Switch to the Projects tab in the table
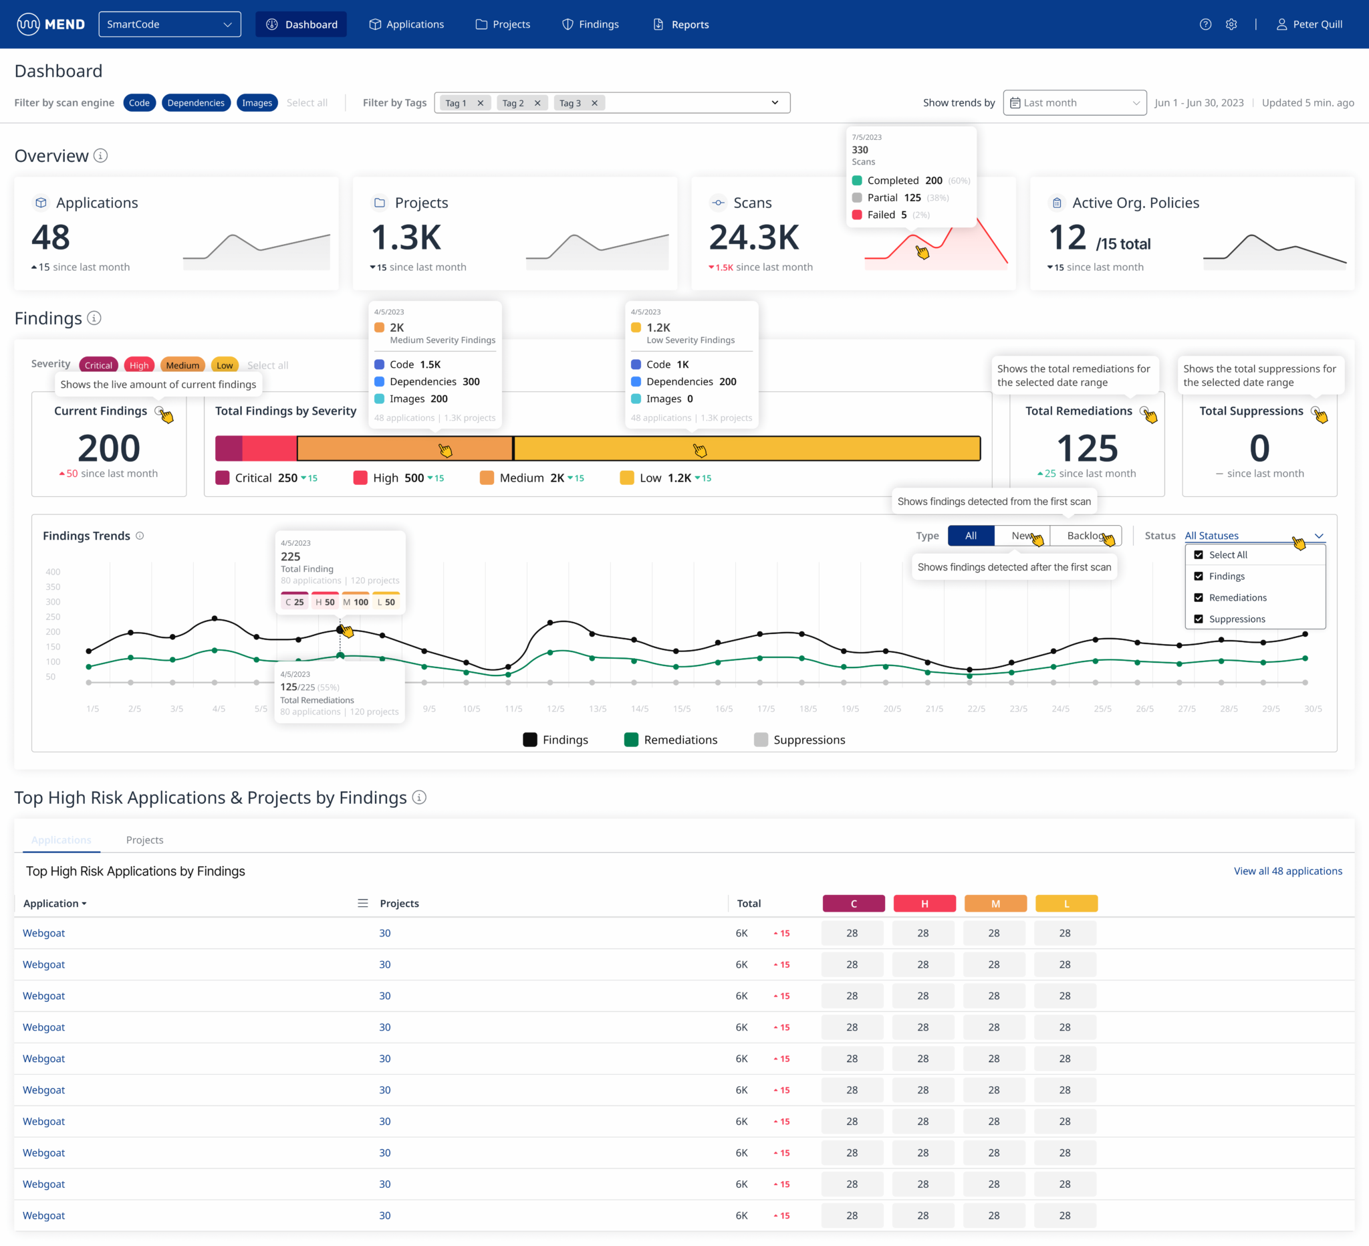The width and height of the screenshot is (1369, 1246). (144, 840)
